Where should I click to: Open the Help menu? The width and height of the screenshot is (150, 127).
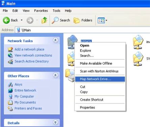pyautogui.click(x=68, y=11)
